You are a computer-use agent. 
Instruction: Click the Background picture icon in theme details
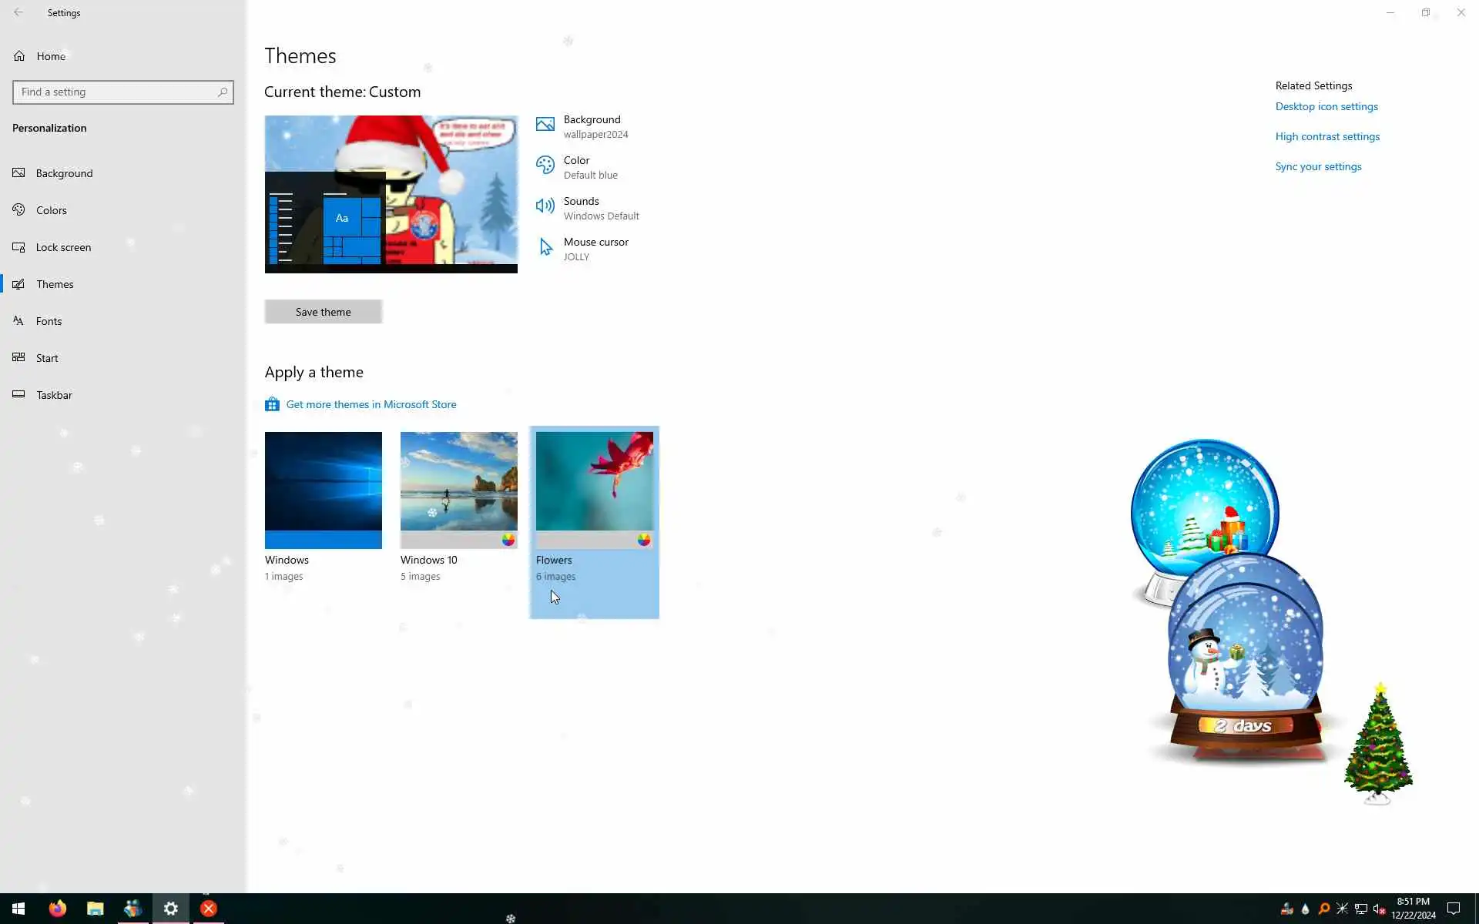[x=545, y=125]
